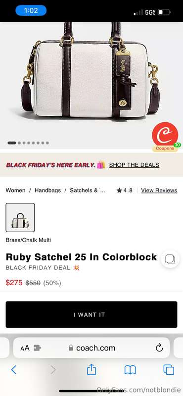183x396 pixels.
Task: Show open tabs with tabs icon
Action: pos(169,370)
